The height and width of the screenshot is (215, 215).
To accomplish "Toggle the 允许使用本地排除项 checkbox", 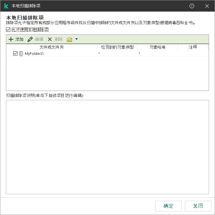I will (x=8, y=29).
